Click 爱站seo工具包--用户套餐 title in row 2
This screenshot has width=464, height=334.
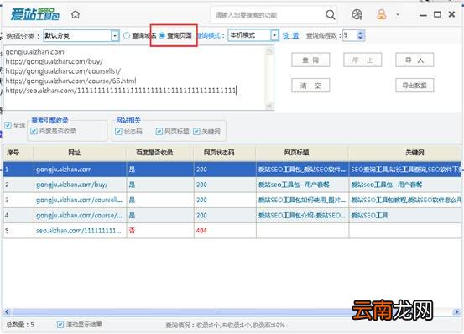(294, 185)
